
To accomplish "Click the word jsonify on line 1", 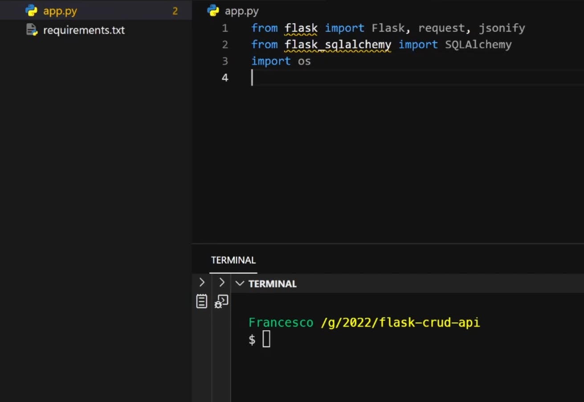I will click(x=502, y=28).
